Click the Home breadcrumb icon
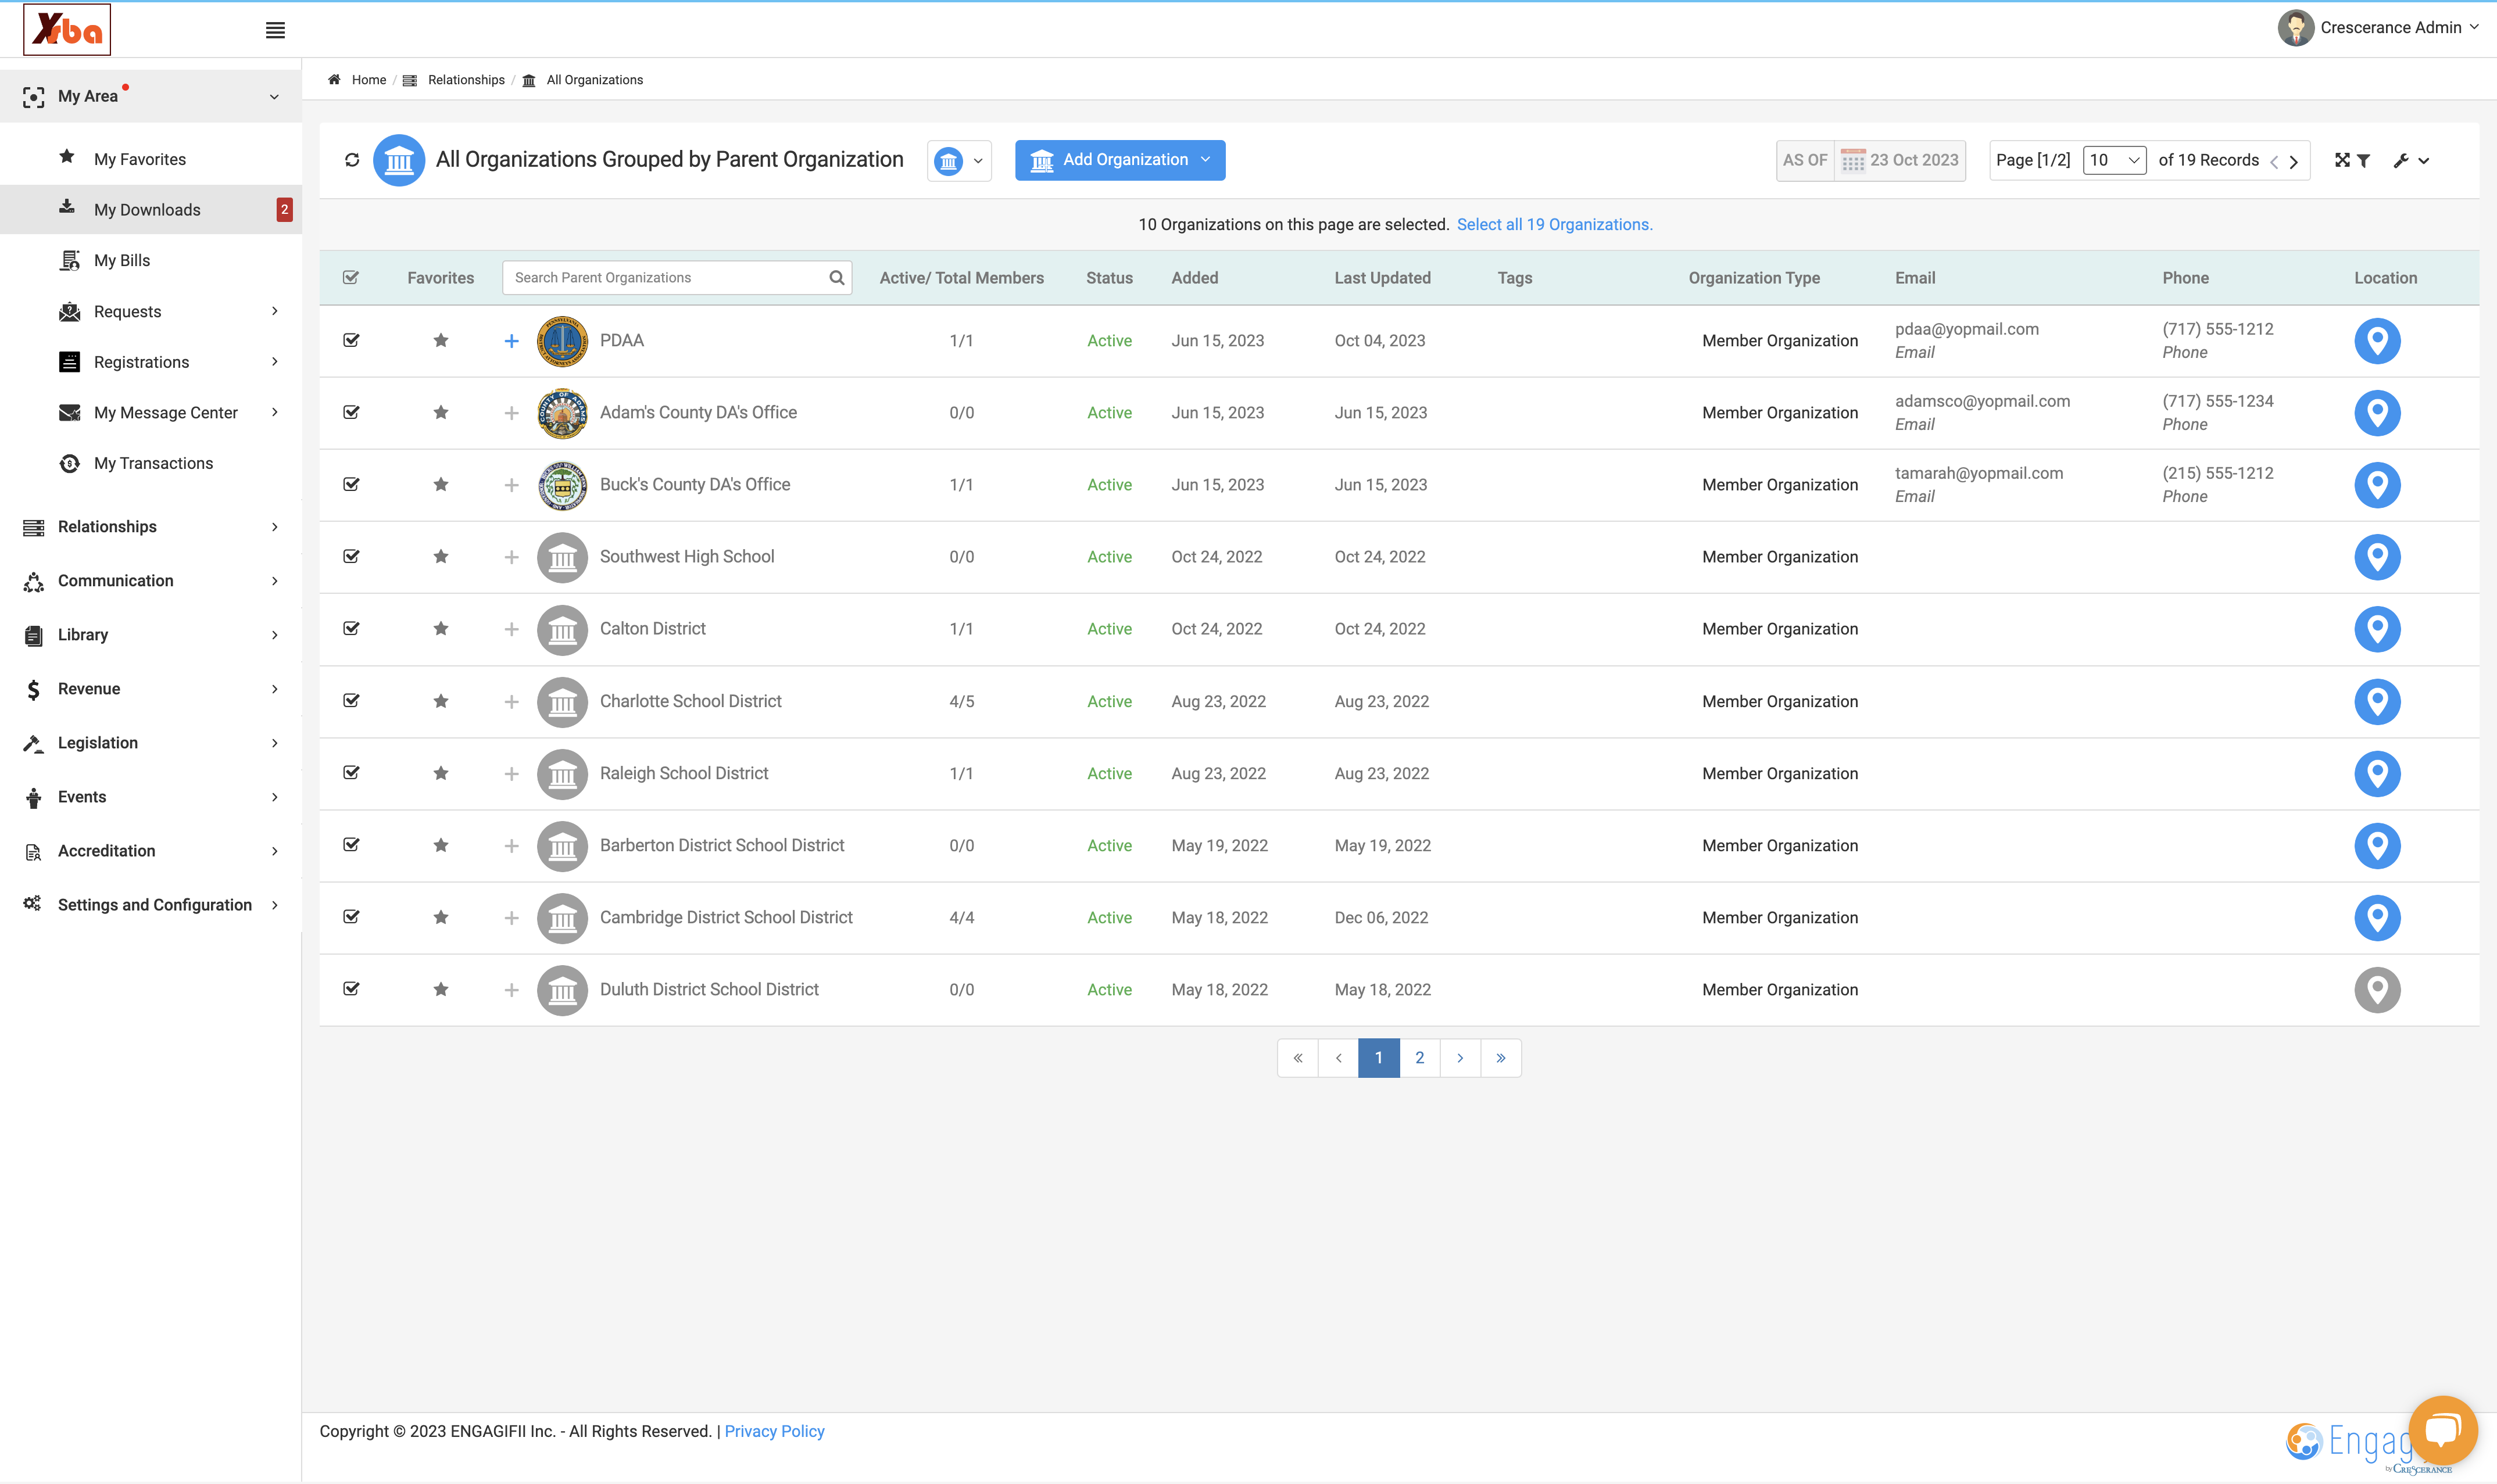The width and height of the screenshot is (2497, 1484). [x=334, y=80]
